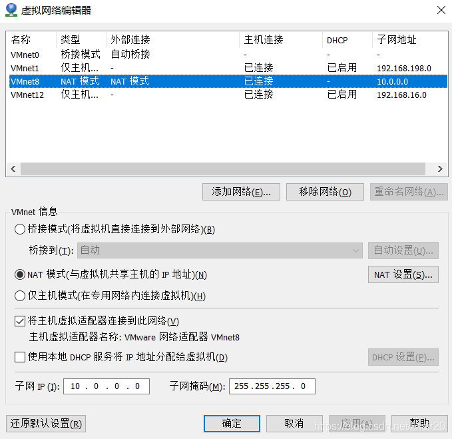Select the VMnet1 network row
The height and width of the screenshot is (439, 452).
click(228, 68)
